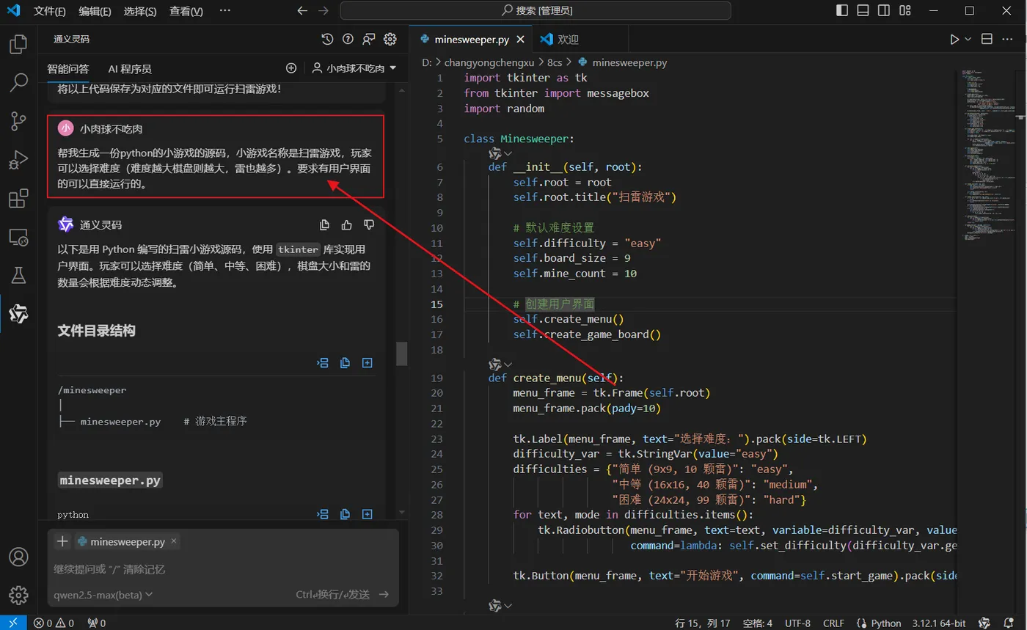This screenshot has width=1027, height=630.
Task: Expand the Lingma inline menu above create_menu
Action: (x=501, y=364)
